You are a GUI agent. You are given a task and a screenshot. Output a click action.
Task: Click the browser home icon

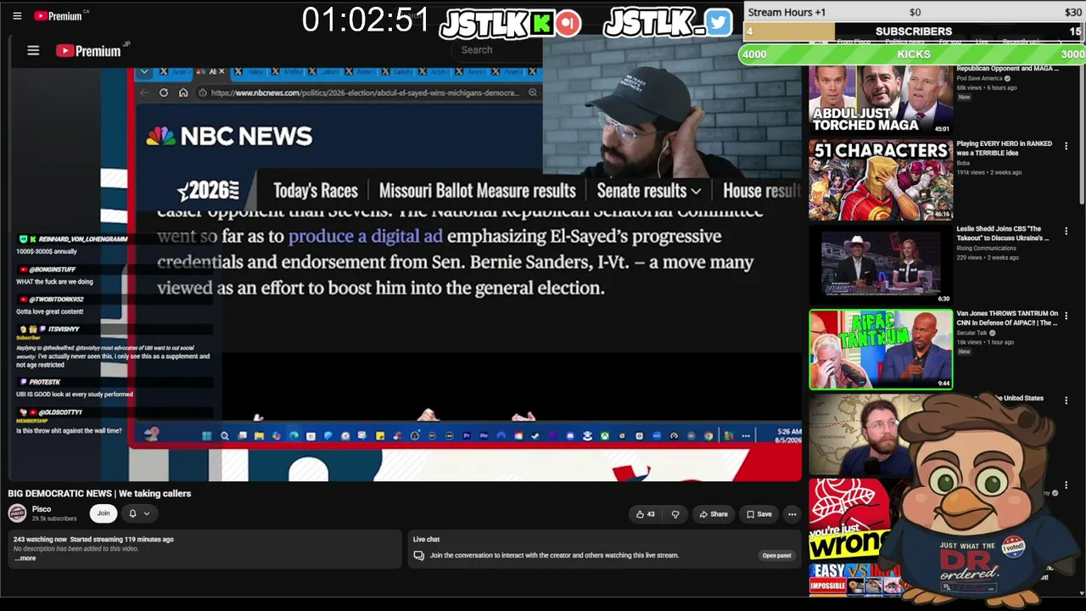pos(183,92)
